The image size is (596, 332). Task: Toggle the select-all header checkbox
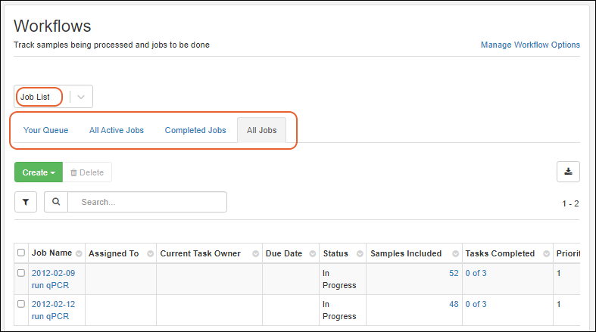click(x=21, y=253)
